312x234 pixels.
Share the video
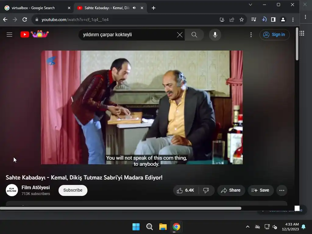(x=231, y=190)
